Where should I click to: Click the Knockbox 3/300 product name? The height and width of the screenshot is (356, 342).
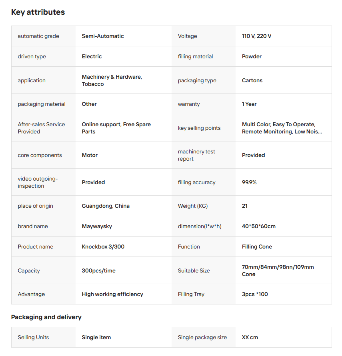coord(103,247)
